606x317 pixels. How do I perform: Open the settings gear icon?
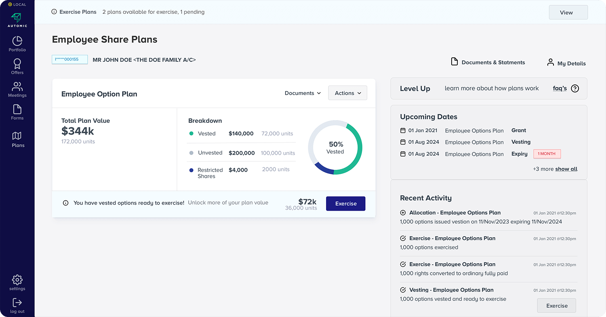tap(17, 280)
